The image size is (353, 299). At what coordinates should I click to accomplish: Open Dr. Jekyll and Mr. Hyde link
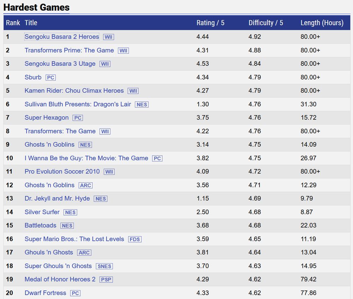pyautogui.click(x=57, y=199)
